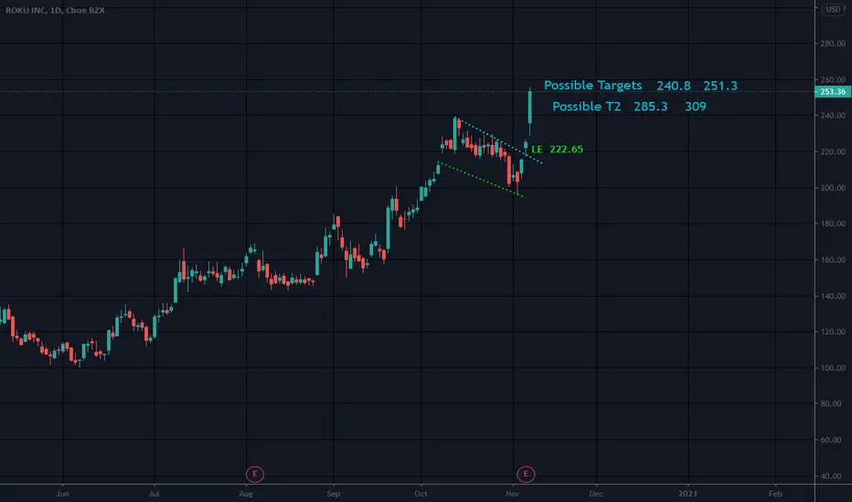Select the green dotted lower channel trendline
This screenshot has height=502, width=852.
pos(482,180)
